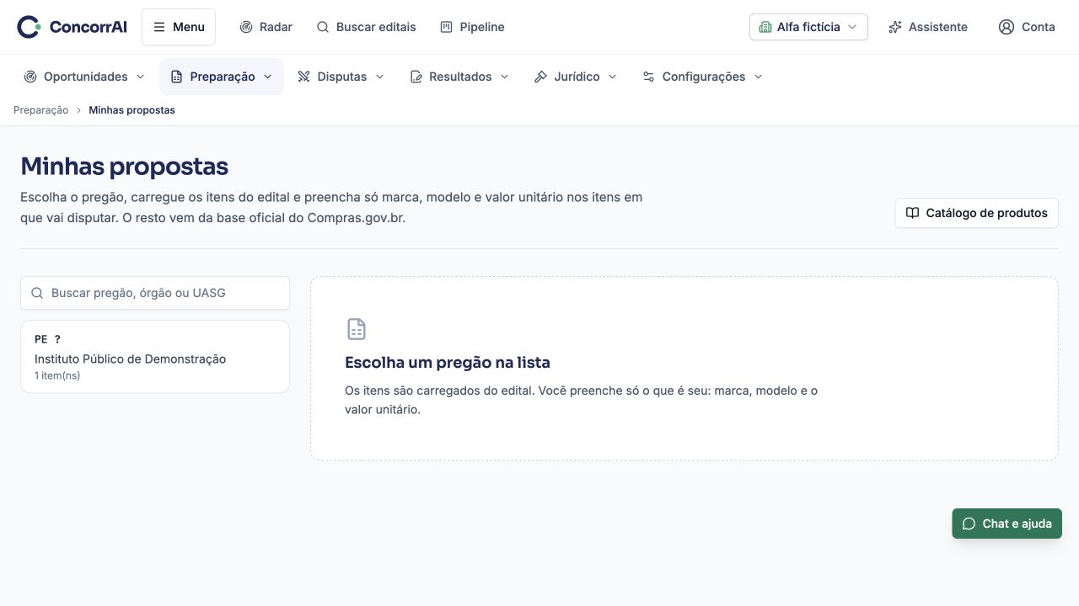The height and width of the screenshot is (606, 1079).
Task: Click the Disputas crossed-swords icon
Action: click(304, 77)
